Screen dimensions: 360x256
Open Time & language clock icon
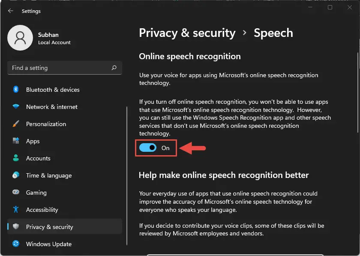click(x=16, y=175)
